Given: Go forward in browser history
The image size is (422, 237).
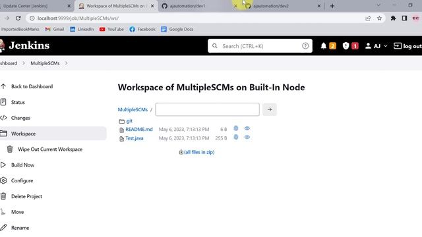Looking at the screenshot, I should coord(7,18).
